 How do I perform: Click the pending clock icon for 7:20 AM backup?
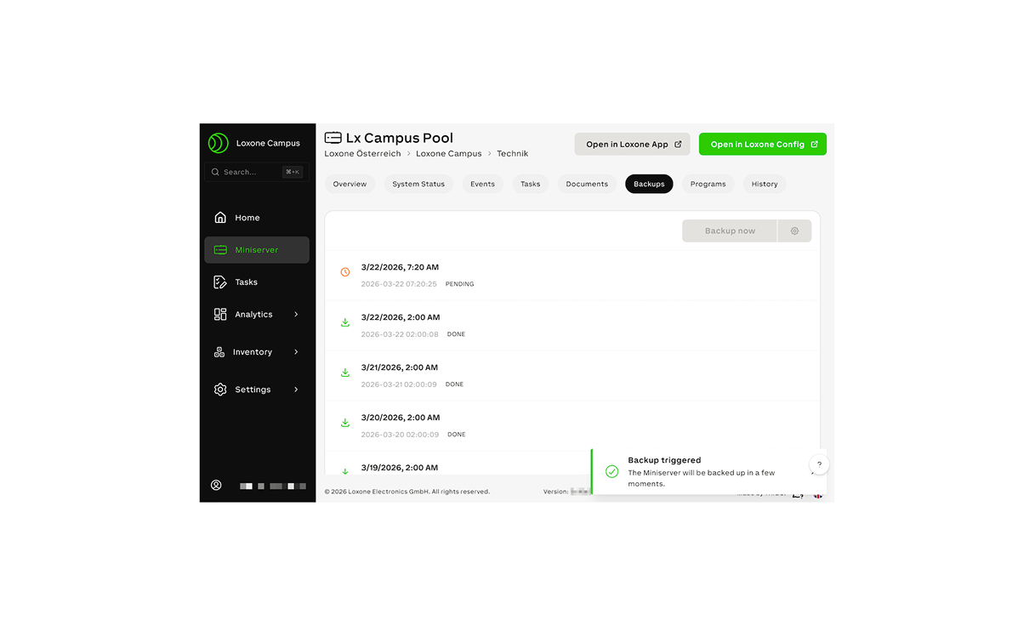(345, 272)
